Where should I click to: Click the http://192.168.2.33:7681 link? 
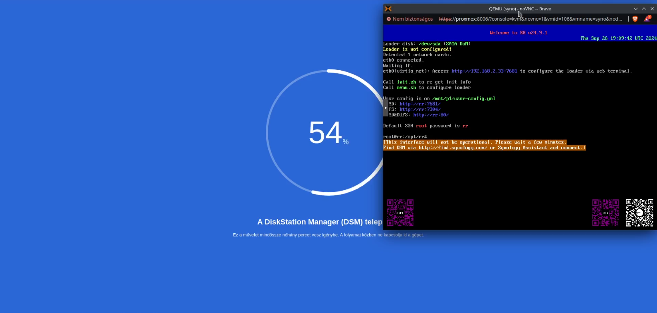pos(484,71)
